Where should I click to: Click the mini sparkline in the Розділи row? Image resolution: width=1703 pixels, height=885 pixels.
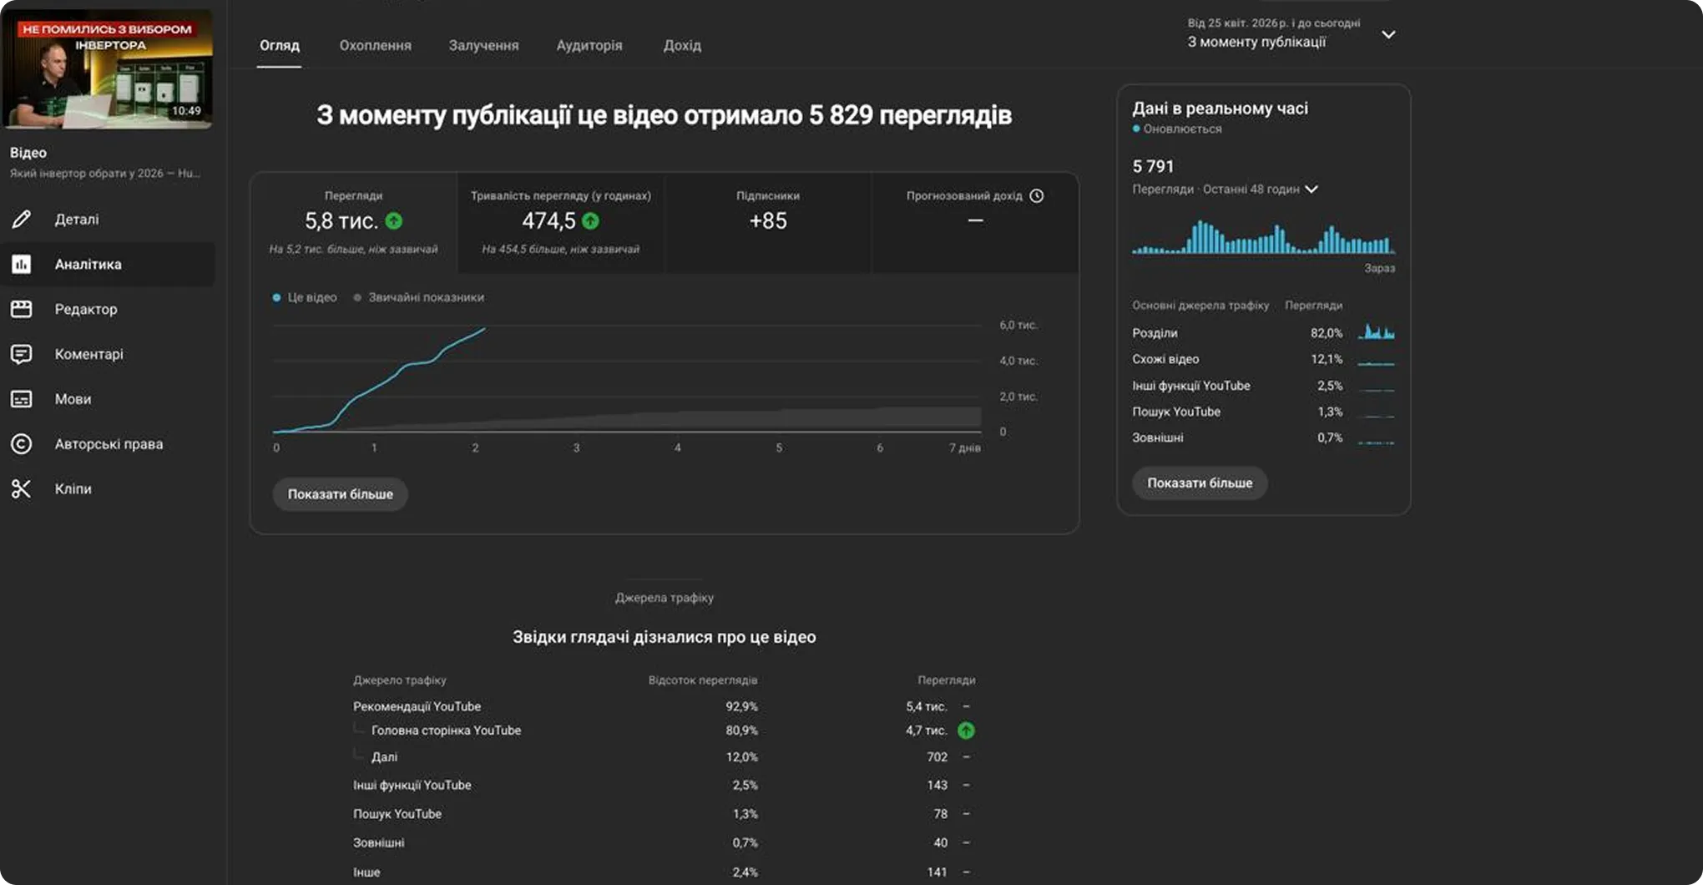click(1376, 332)
